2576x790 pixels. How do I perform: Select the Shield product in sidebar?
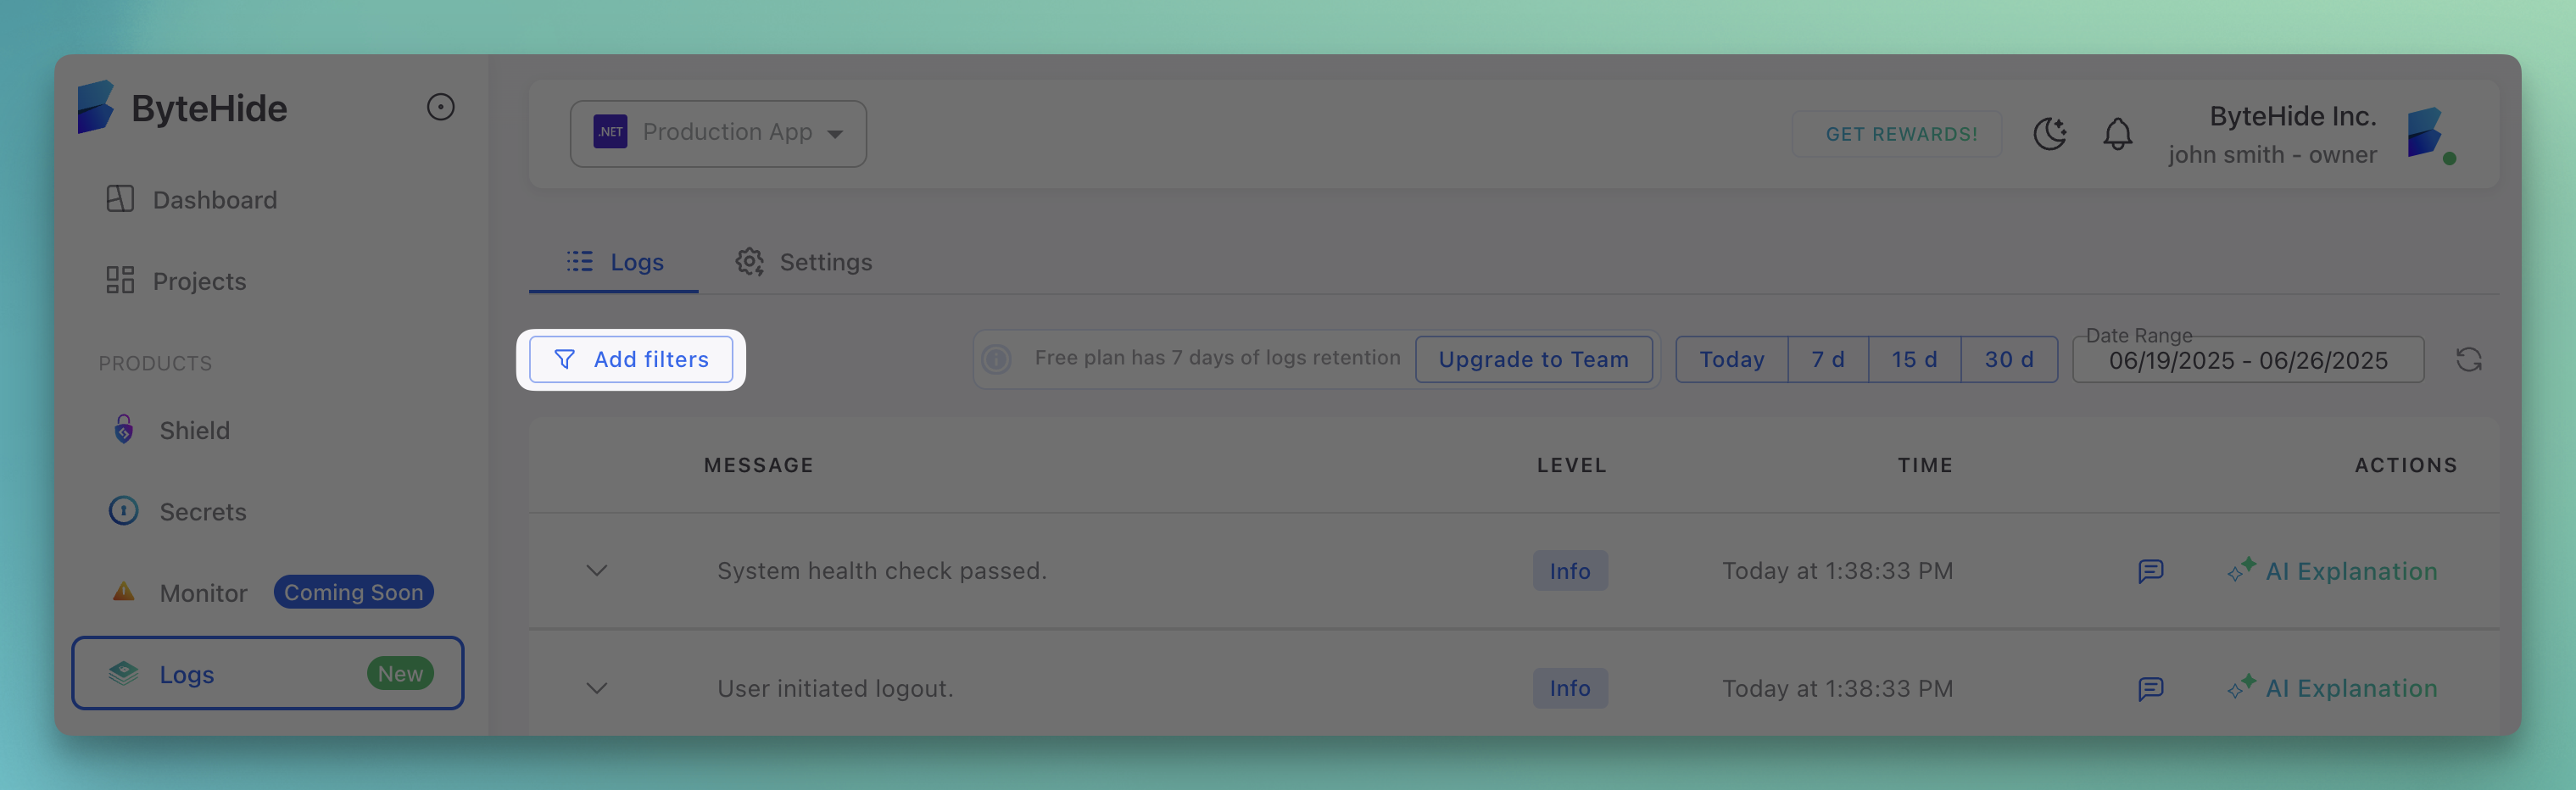click(195, 430)
